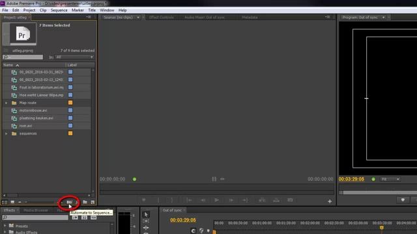Open the File menu

(x=5, y=10)
